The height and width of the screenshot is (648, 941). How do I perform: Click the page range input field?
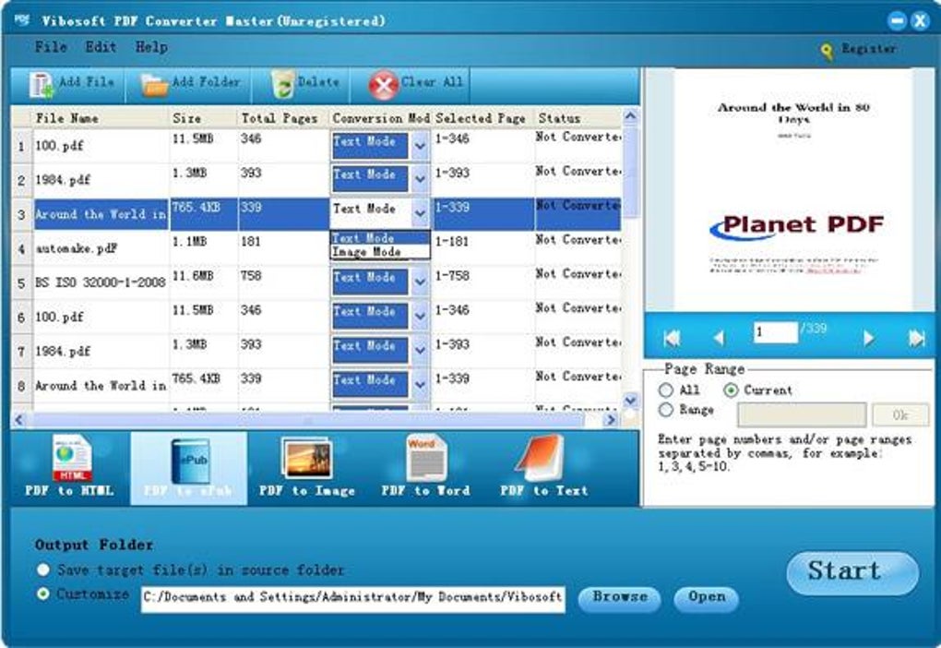(x=802, y=415)
